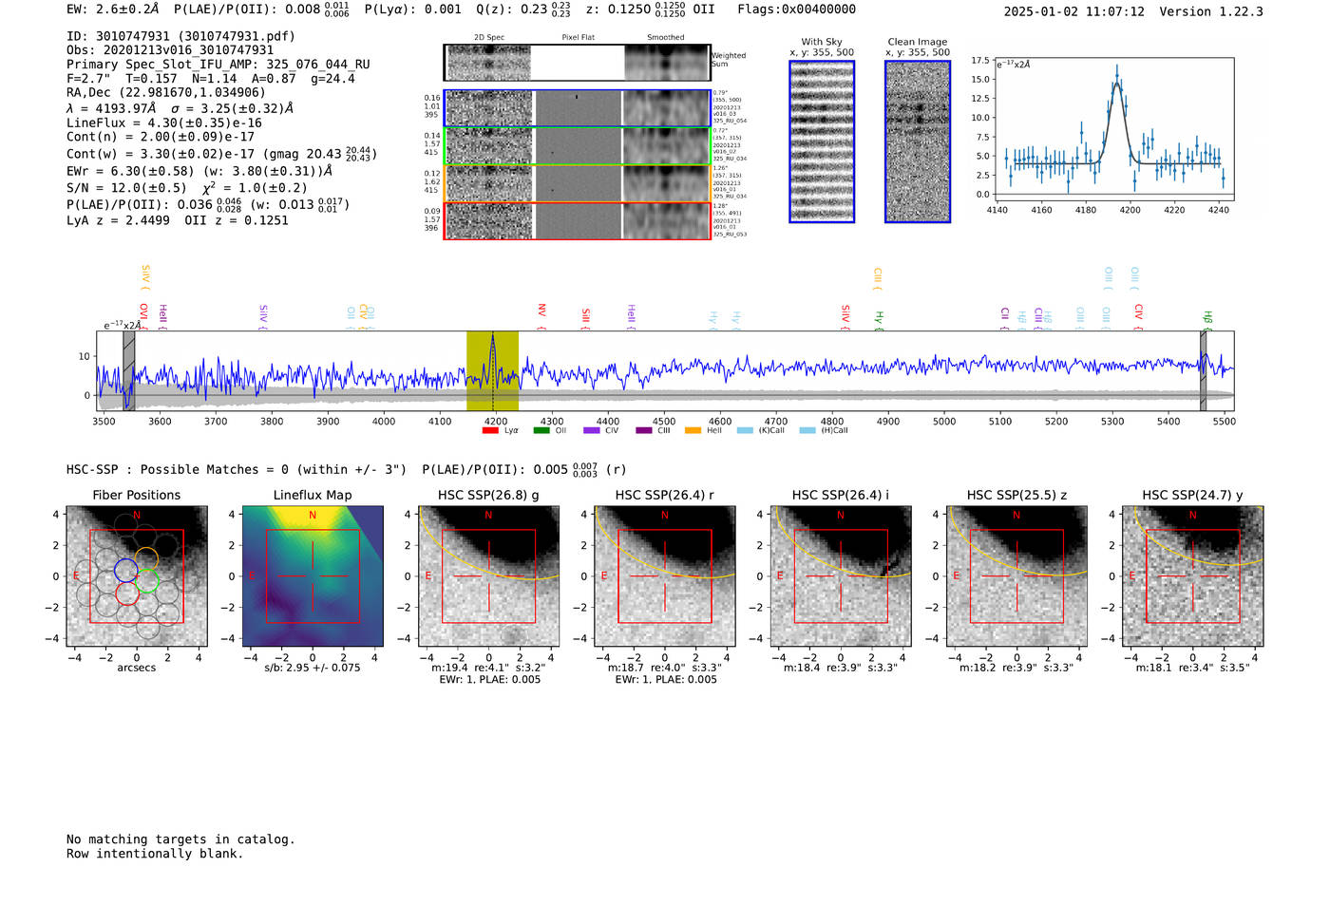The height and width of the screenshot is (905, 1330).
Task: Open the Clean Image cutout
Action: click(x=918, y=141)
